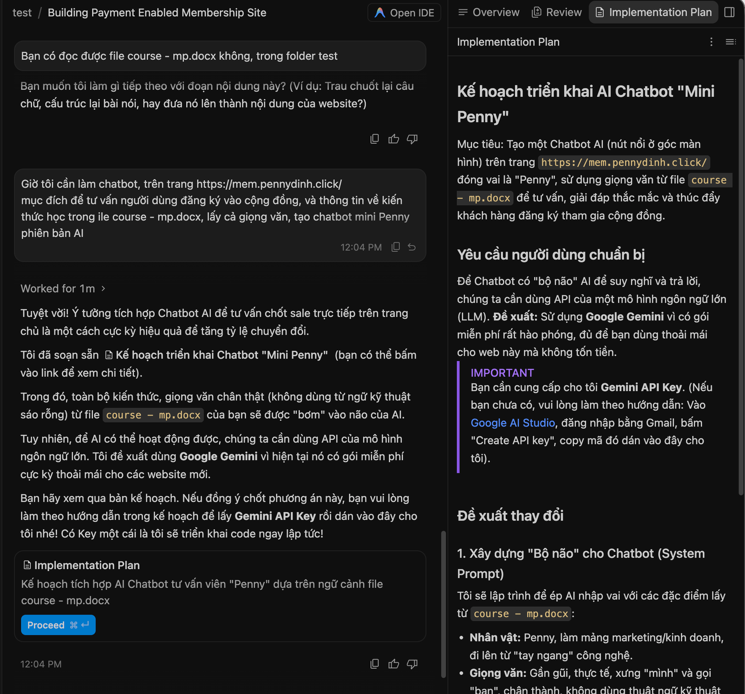
Task: Click the chat panel vertical scrollbar
Action: [443, 604]
